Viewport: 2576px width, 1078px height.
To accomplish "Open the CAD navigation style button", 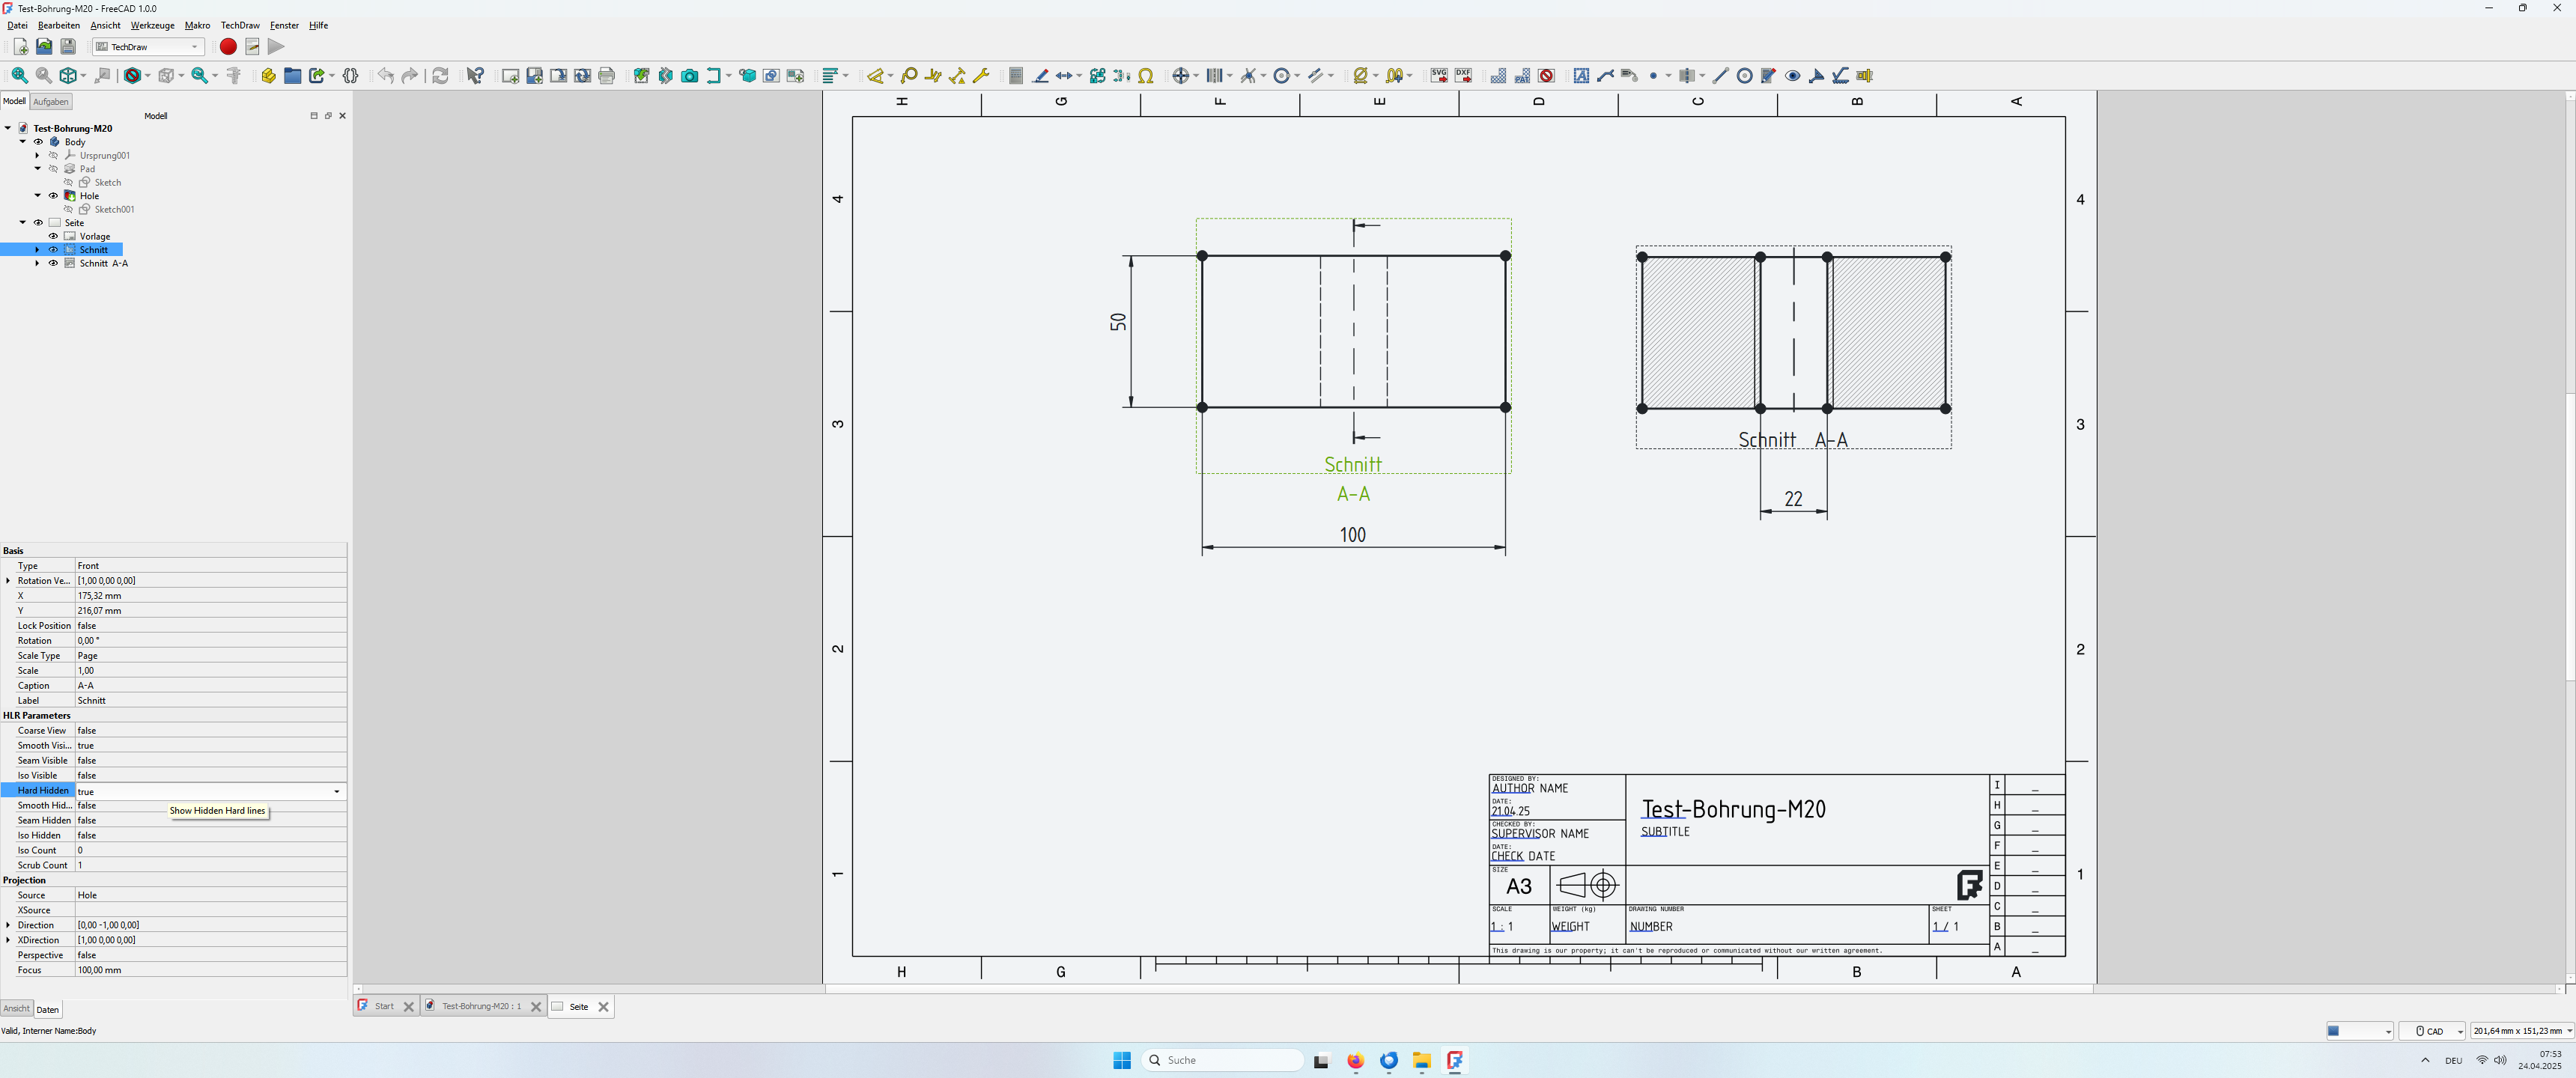I will (2432, 1031).
